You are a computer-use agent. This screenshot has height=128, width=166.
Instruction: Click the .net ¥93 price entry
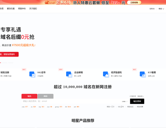76,107
